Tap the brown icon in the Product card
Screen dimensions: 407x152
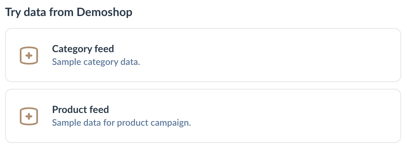(x=29, y=116)
